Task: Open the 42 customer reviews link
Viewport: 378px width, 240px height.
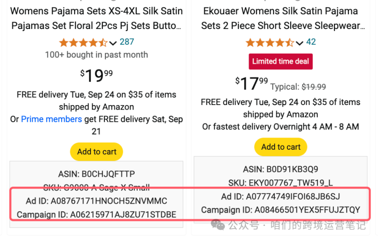Action: coord(311,42)
